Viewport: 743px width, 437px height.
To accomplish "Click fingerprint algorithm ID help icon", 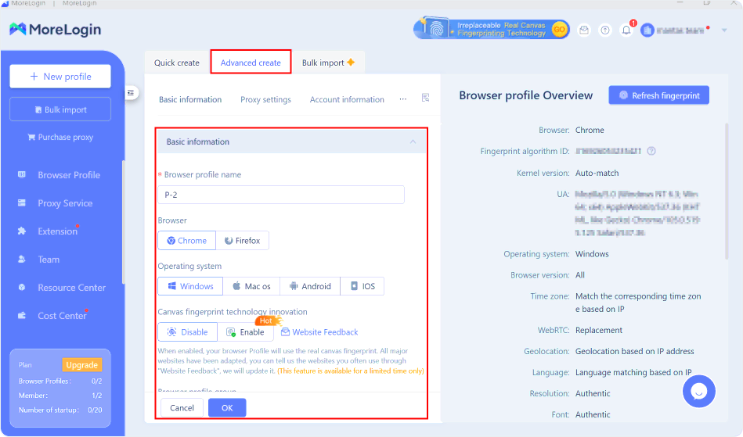I will tap(651, 152).
